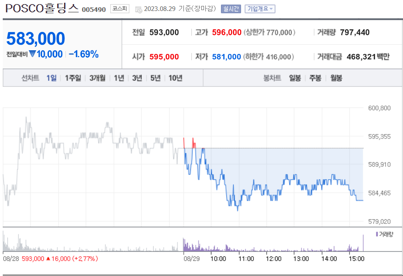403x276 pixels.
Task: Click the 11:00 time axis label
Action: (x=246, y=259)
